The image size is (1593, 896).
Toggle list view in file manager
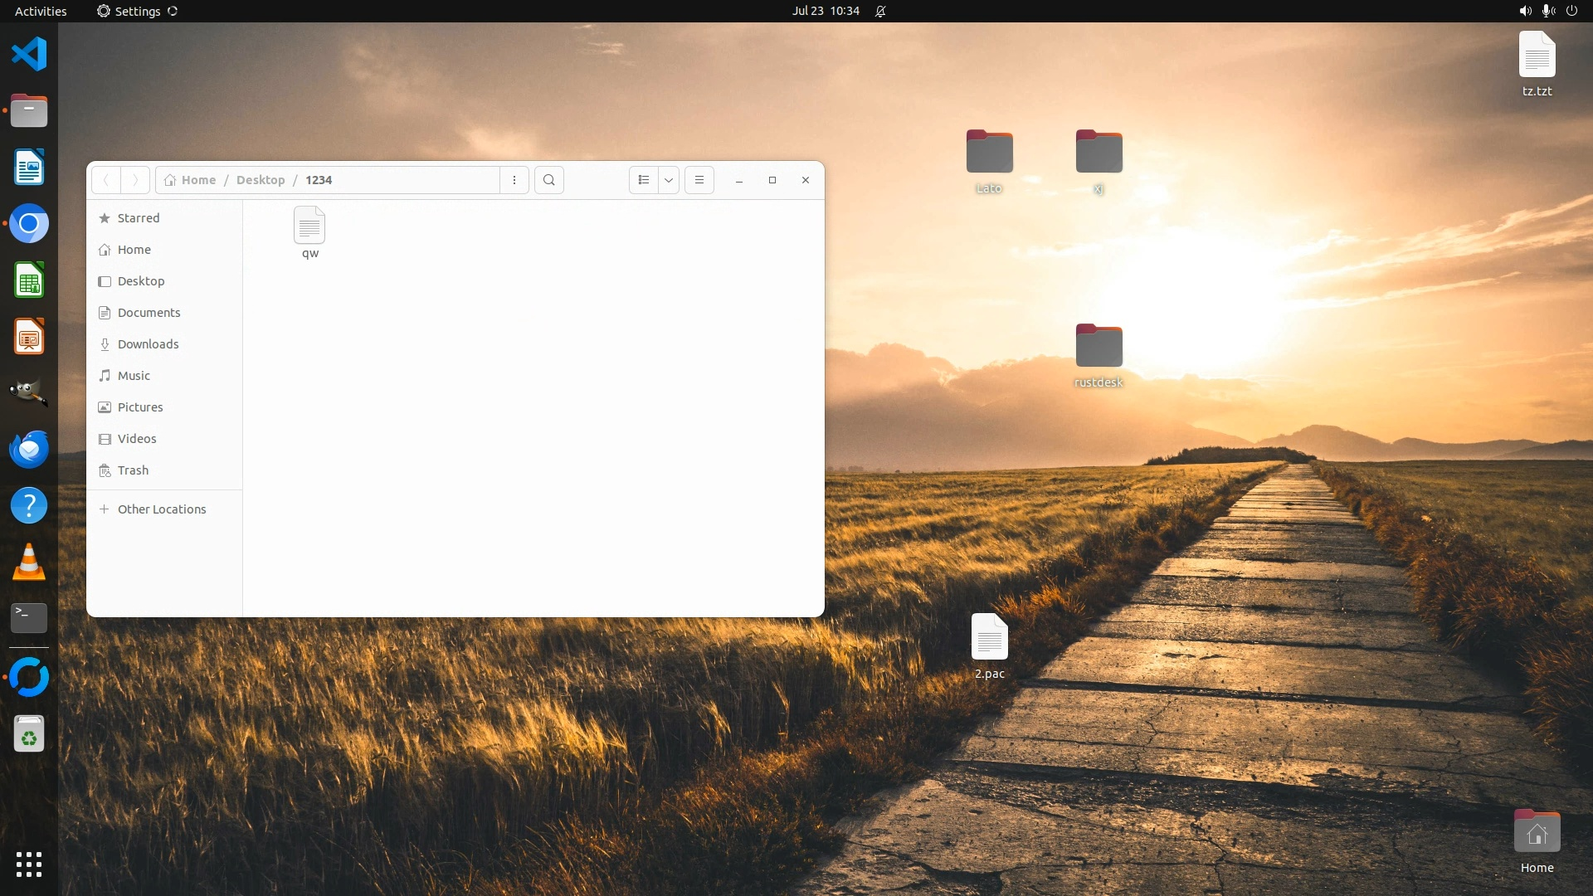644,180
